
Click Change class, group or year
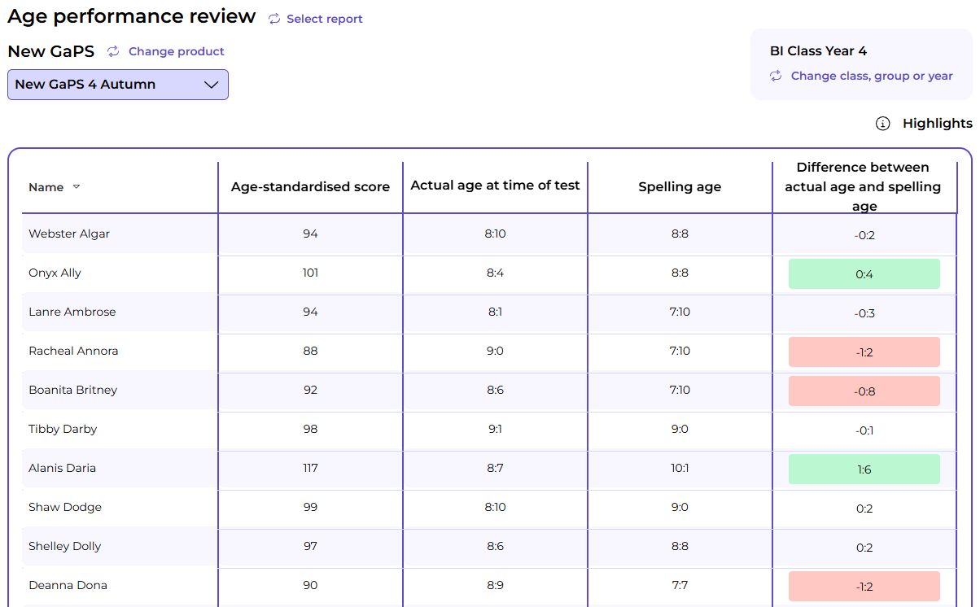[871, 76]
